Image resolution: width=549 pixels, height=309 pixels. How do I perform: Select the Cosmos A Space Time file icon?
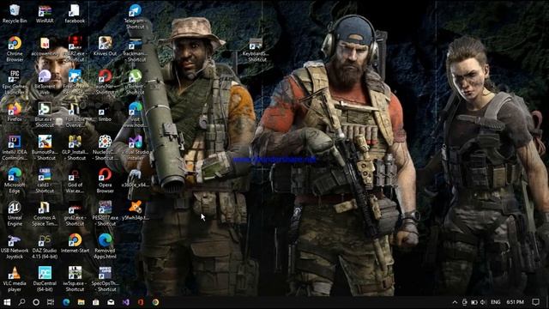(45, 214)
